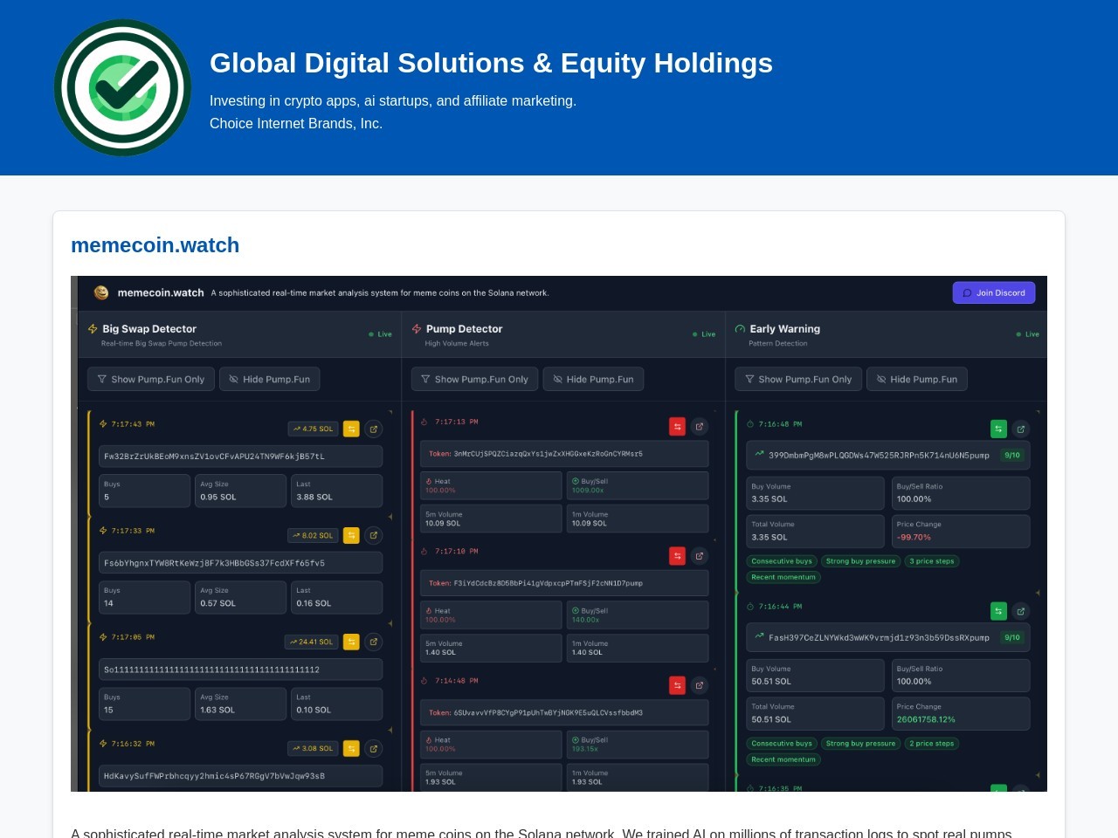Click green swap icon for 7:16:44 PM warning

click(998, 611)
